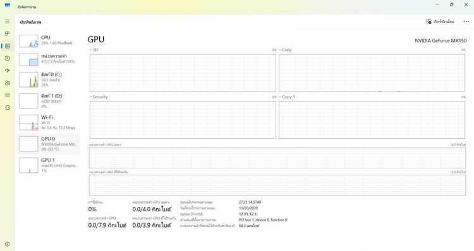Open the Details page icon

click(x=7, y=95)
